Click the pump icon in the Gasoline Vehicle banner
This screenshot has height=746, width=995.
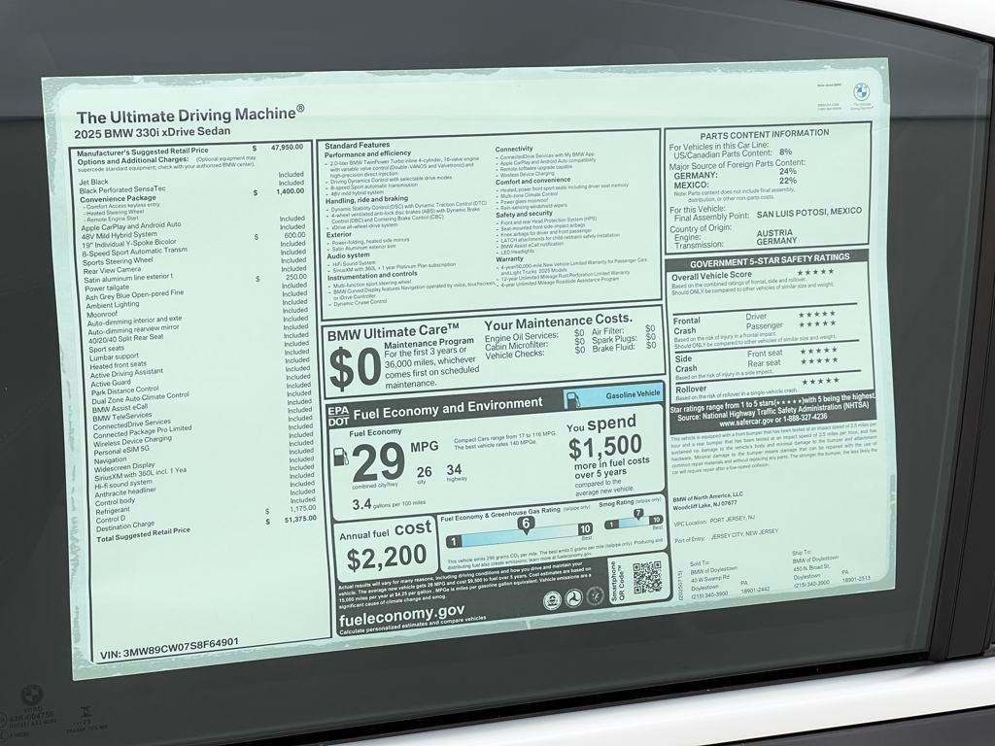572,399
